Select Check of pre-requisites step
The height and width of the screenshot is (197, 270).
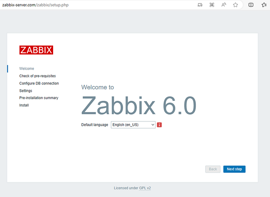pos(38,76)
